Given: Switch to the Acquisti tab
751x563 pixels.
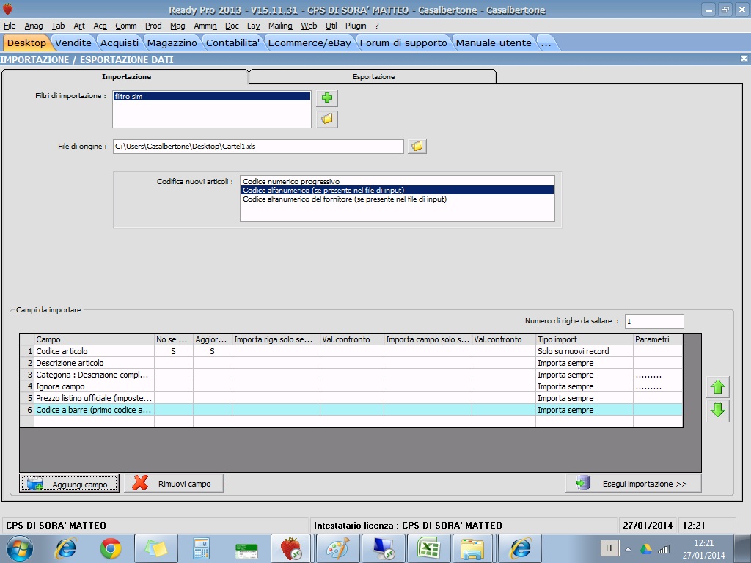Looking at the screenshot, I should coord(120,43).
